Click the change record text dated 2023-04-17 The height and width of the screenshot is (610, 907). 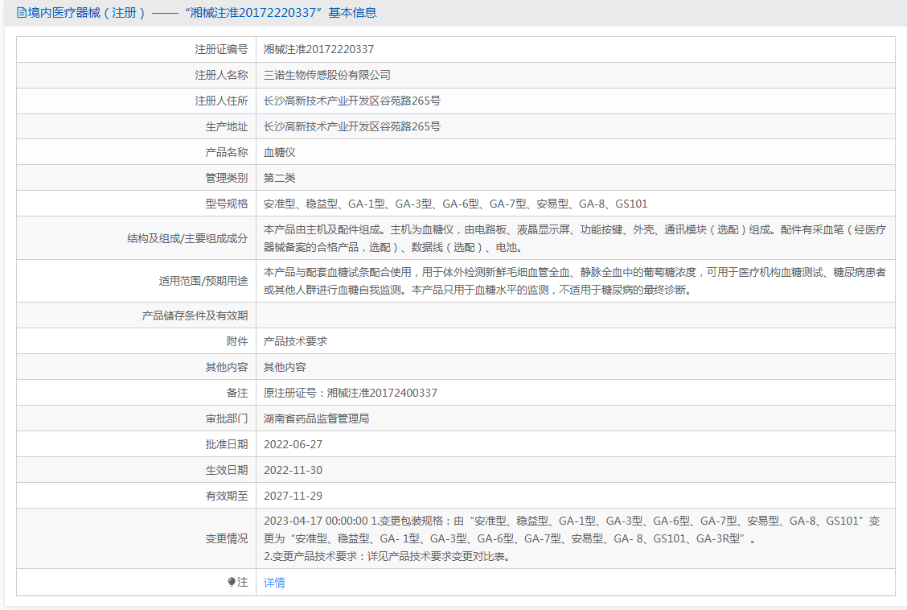pyautogui.click(x=572, y=539)
